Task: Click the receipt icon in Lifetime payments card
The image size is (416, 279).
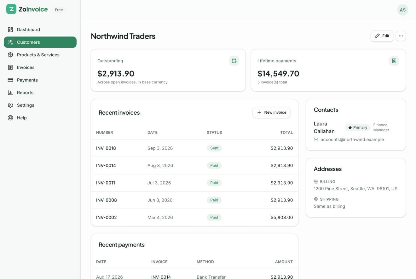Action: (394, 61)
